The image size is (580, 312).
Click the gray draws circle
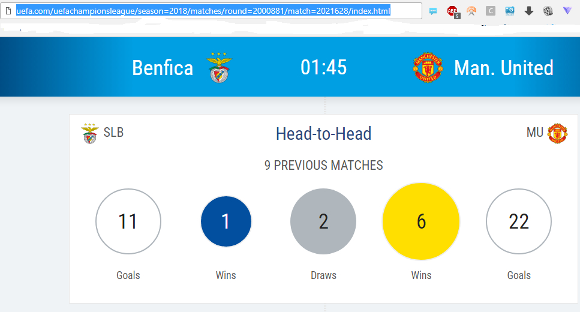coord(323,221)
